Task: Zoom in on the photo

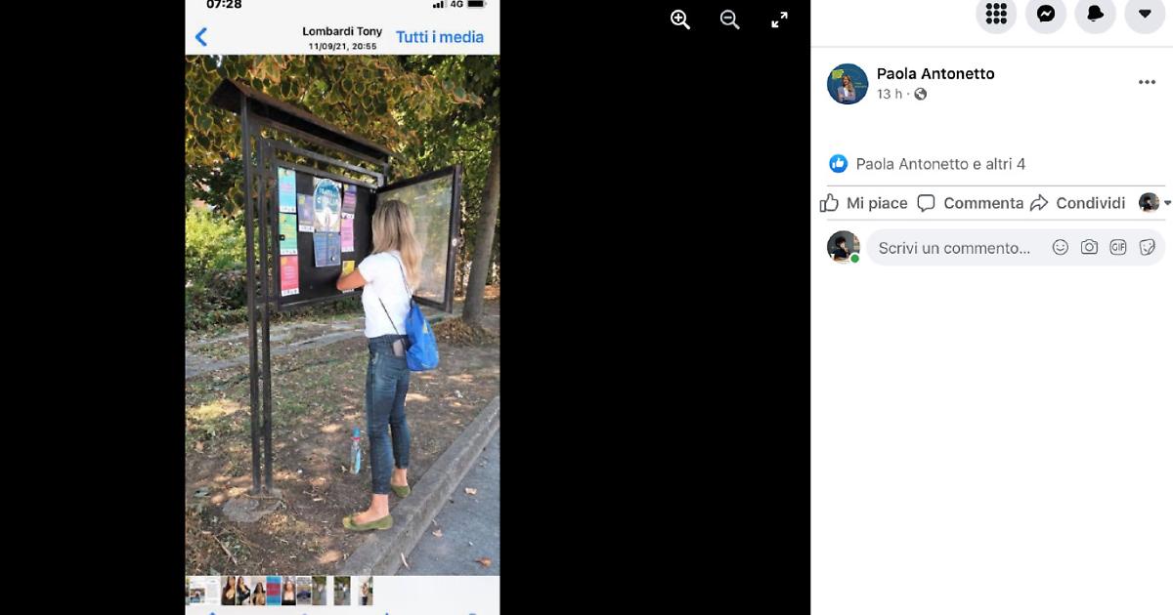Action: click(680, 20)
